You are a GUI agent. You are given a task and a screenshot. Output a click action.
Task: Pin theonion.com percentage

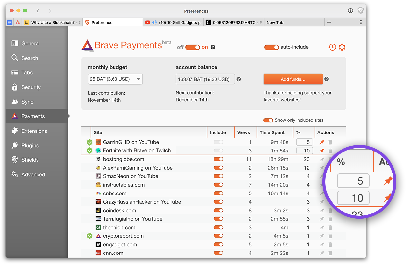coord(322,227)
